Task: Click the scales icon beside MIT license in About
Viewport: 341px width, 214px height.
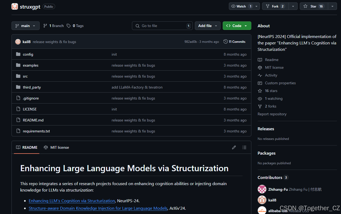Action: pos(260,67)
